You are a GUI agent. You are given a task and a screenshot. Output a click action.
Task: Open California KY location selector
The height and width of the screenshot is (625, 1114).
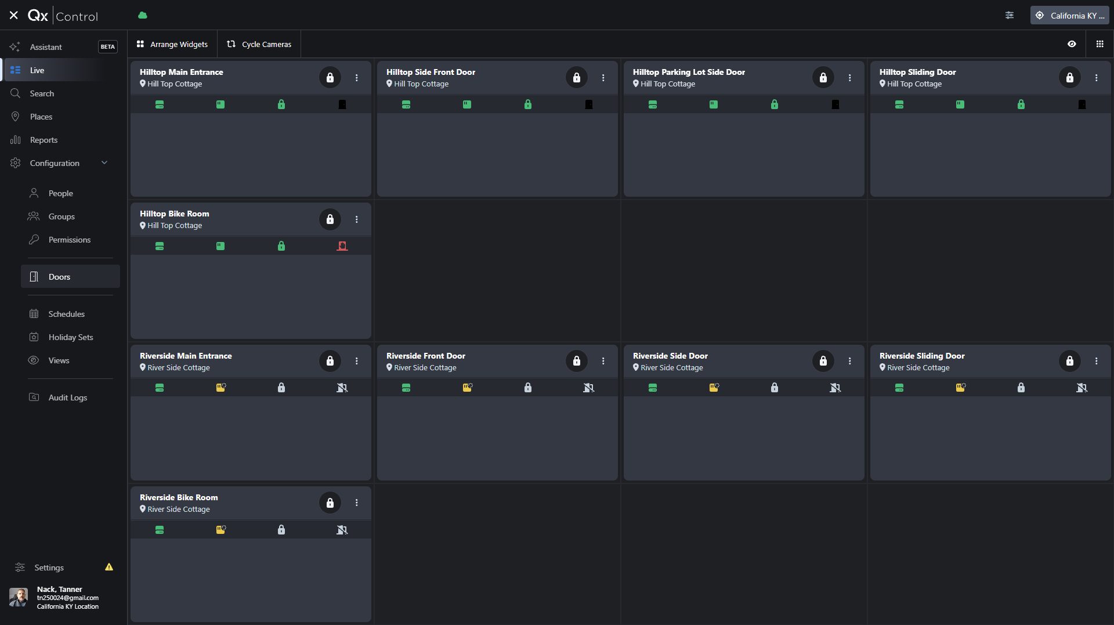[1070, 16]
